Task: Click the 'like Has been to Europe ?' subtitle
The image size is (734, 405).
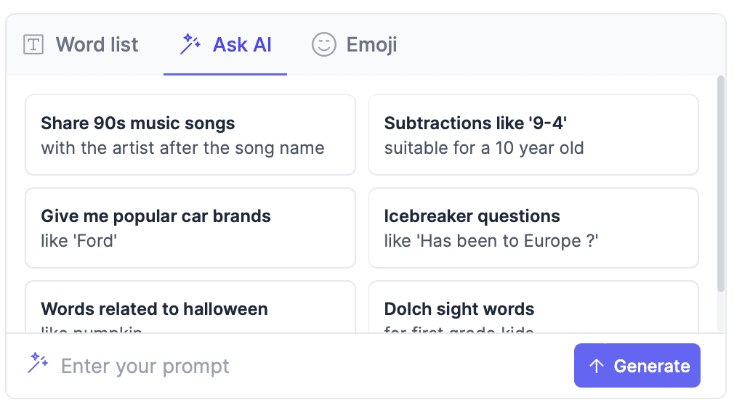Action: pyautogui.click(x=491, y=241)
